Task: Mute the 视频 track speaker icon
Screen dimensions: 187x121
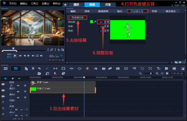Action: (18, 86)
